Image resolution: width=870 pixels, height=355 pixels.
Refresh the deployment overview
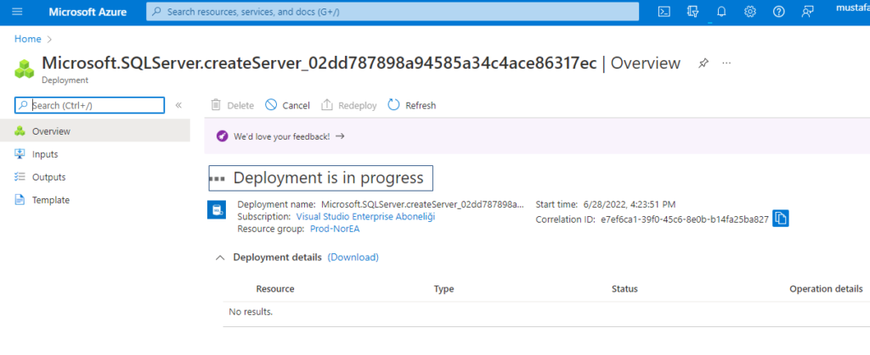(412, 105)
